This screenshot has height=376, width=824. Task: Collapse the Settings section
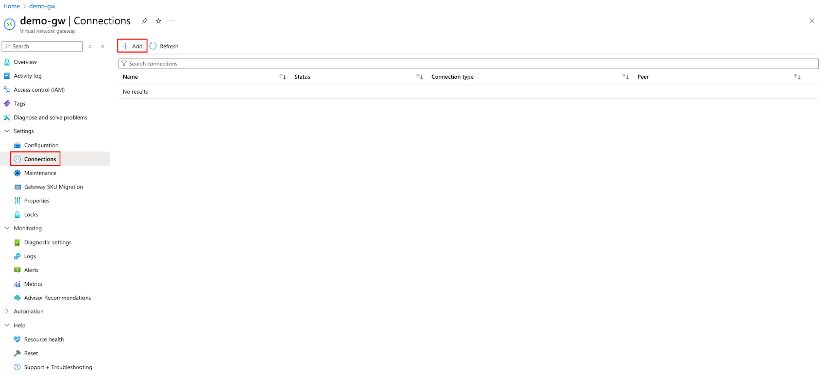7,131
